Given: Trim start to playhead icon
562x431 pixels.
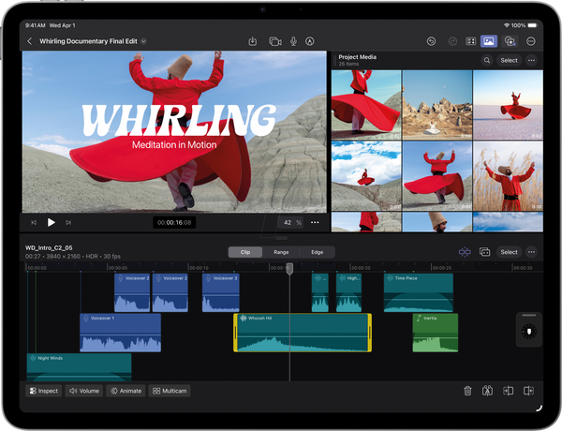Looking at the screenshot, I should pyautogui.click(x=508, y=391).
